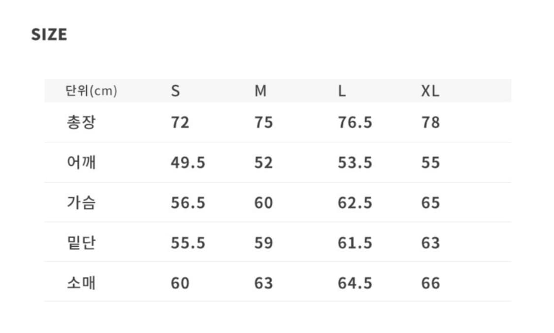Click the 밑단 value 59 for size M

click(263, 243)
